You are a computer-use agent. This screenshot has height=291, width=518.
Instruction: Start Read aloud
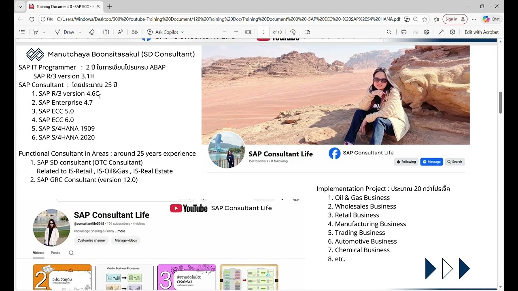(121, 32)
